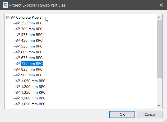Image resolution: width=167 pixels, height=122 pixels.
Task: Click the Concrete Pipe SI family icon
Action: pos(13,17)
